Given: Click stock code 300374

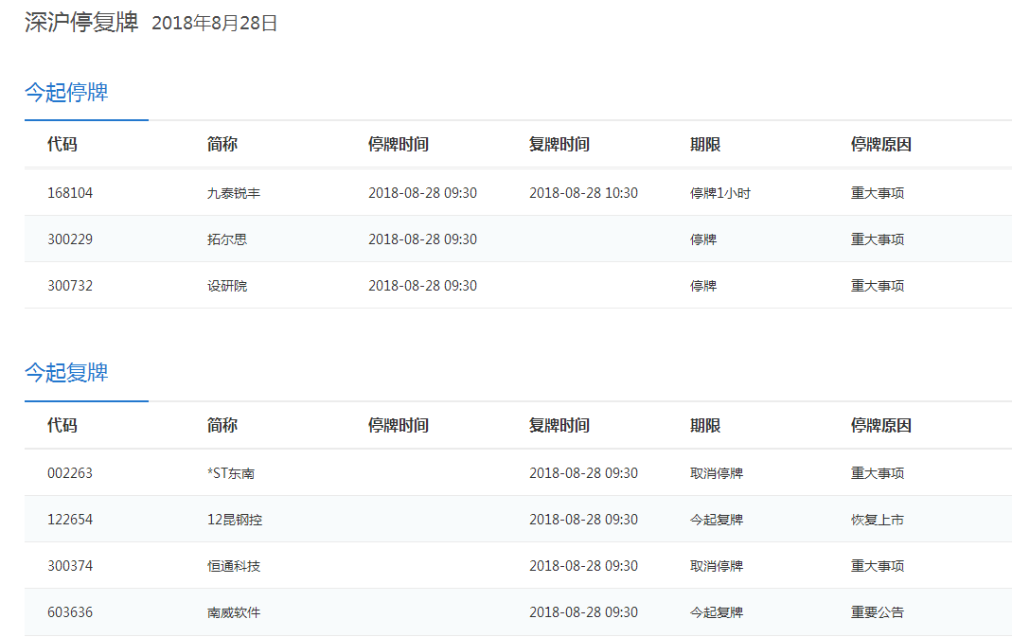Looking at the screenshot, I should pos(70,566).
